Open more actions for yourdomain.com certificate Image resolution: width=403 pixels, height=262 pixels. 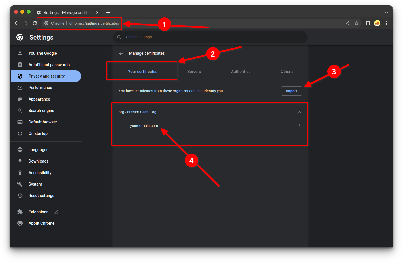point(299,126)
